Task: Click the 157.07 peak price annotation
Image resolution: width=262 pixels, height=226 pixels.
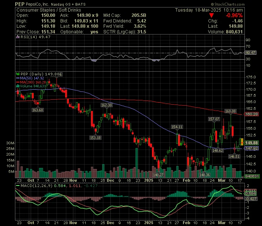Action: click(x=214, y=119)
